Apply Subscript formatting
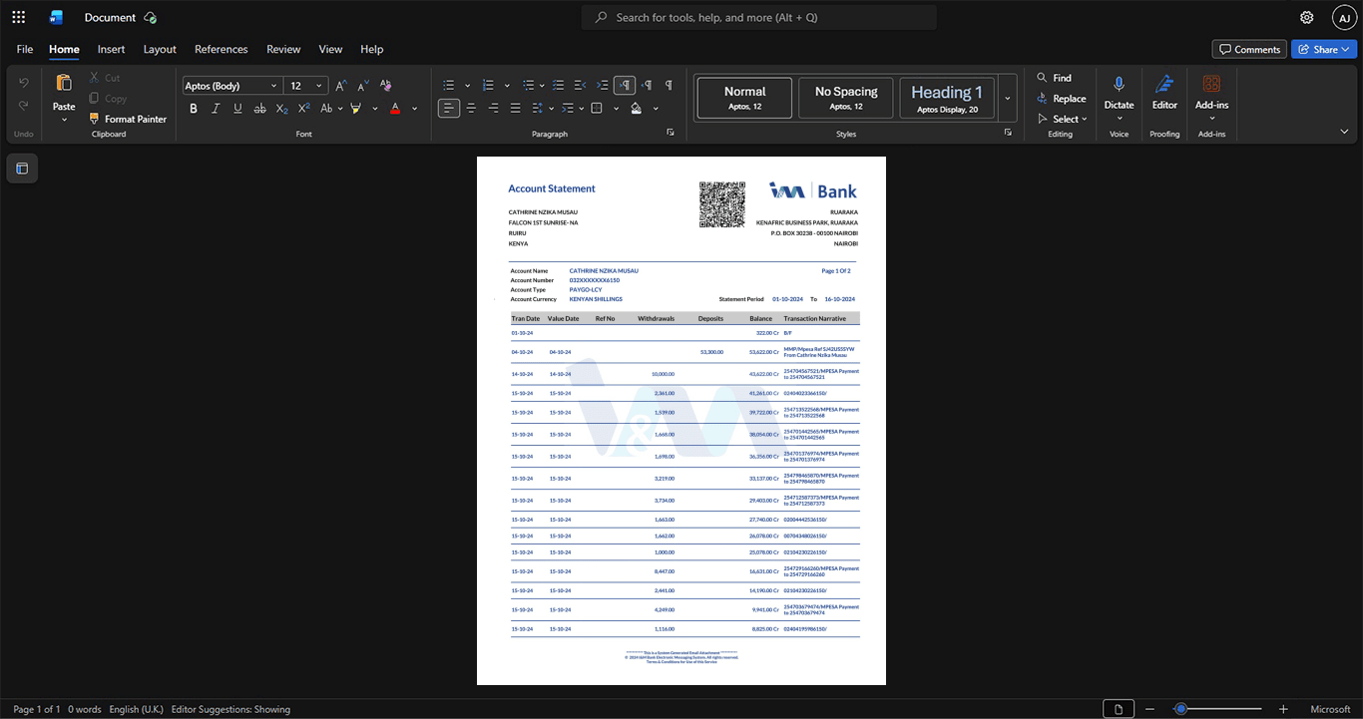Screen dimensions: 1363x719 click(x=281, y=108)
